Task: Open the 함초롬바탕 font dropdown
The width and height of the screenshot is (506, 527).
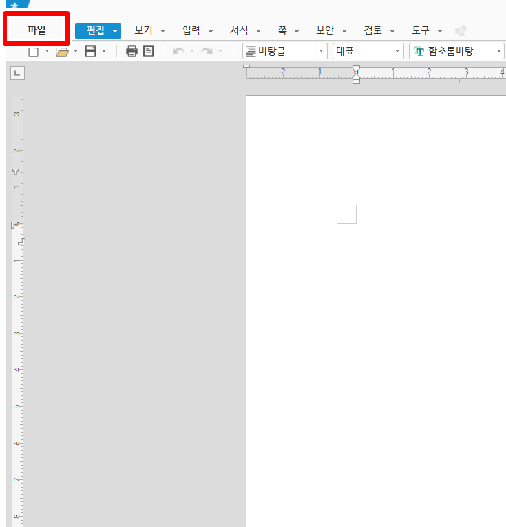Action: pos(457,51)
